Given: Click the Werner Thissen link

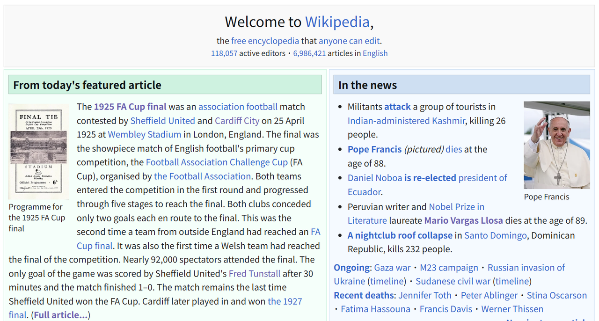Looking at the screenshot, I should [512, 309].
